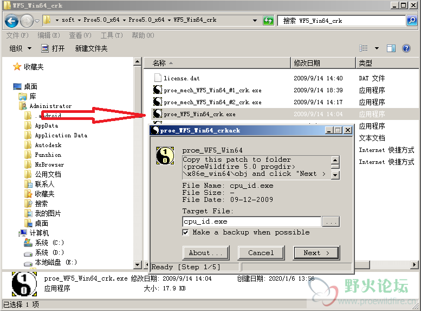This screenshot has width=421, height=311.
Task: Select Application Data folder in tree
Action: click(x=56, y=135)
